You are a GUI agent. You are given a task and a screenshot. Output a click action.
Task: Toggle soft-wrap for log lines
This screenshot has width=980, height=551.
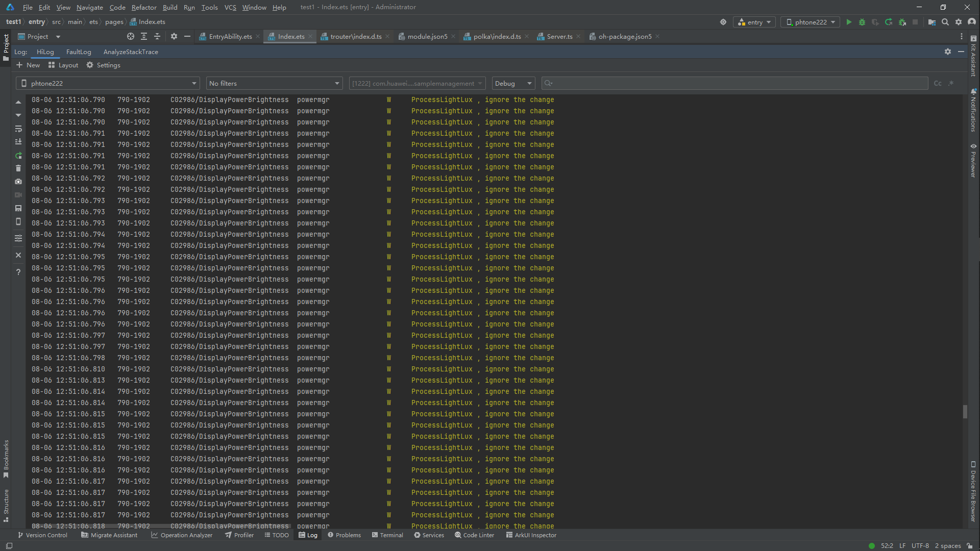[x=18, y=129]
